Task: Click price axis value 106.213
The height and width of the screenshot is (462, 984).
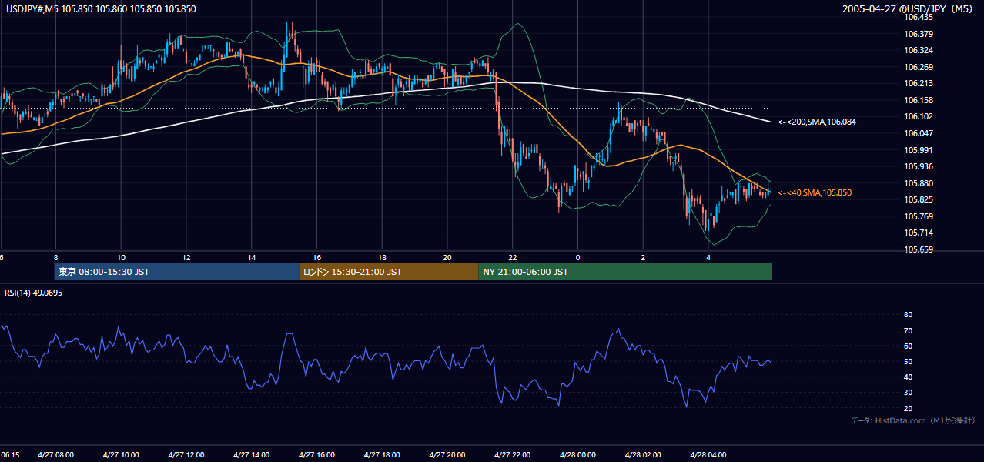Action: click(x=919, y=83)
